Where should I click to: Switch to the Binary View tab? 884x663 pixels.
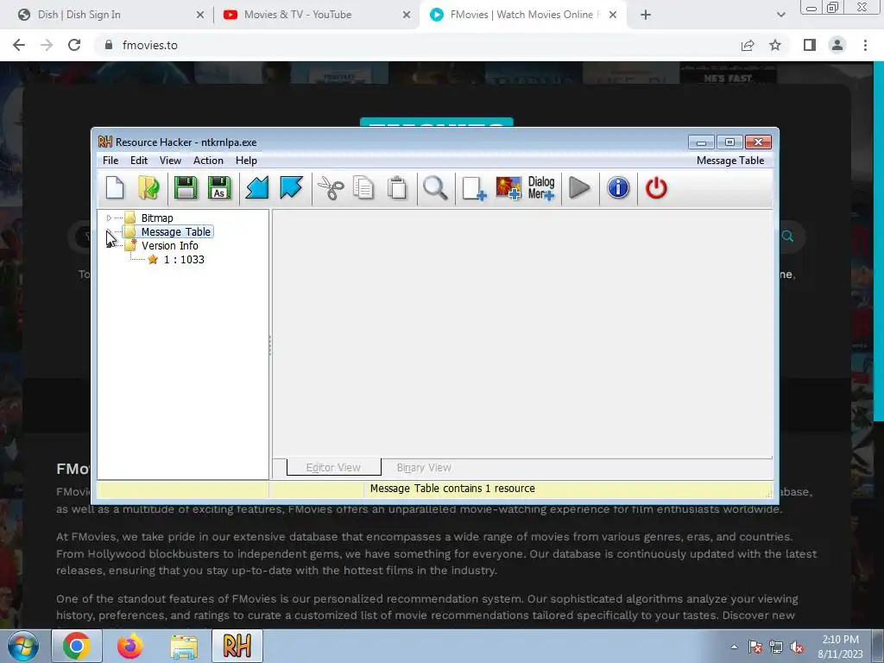pos(424,467)
